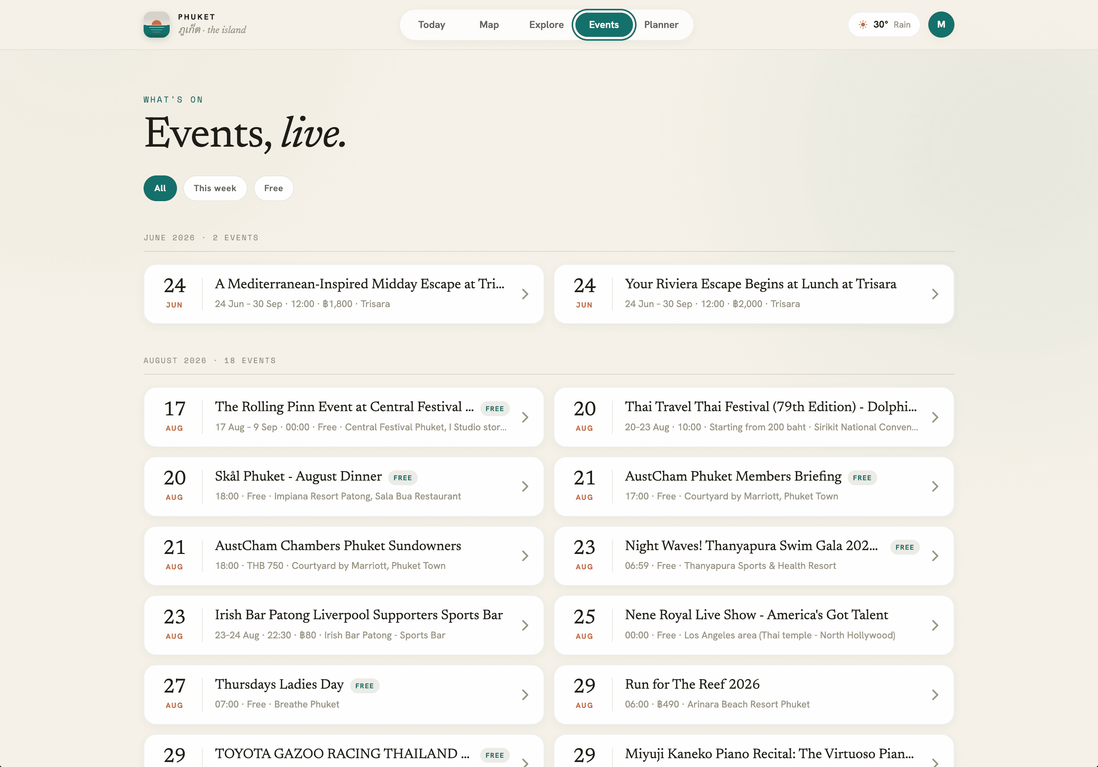Click FREE badge on Rolling Pinn Event
Screen dimensions: 1098x767
point(494,408)
